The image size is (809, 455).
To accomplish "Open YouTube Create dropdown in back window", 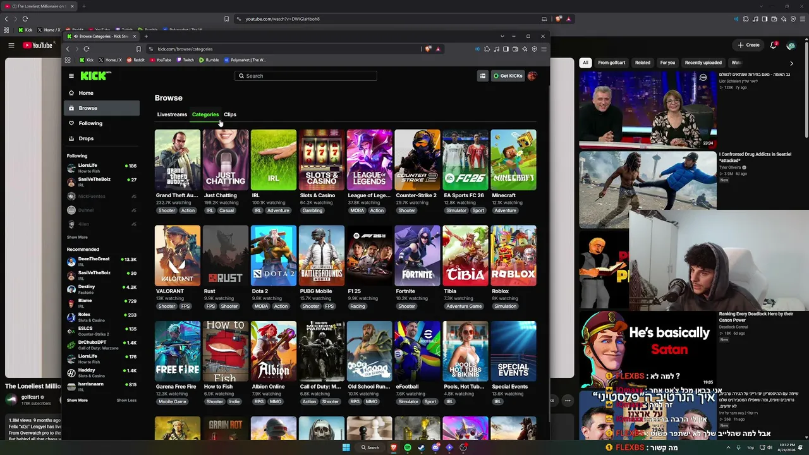I will [748, 45].
